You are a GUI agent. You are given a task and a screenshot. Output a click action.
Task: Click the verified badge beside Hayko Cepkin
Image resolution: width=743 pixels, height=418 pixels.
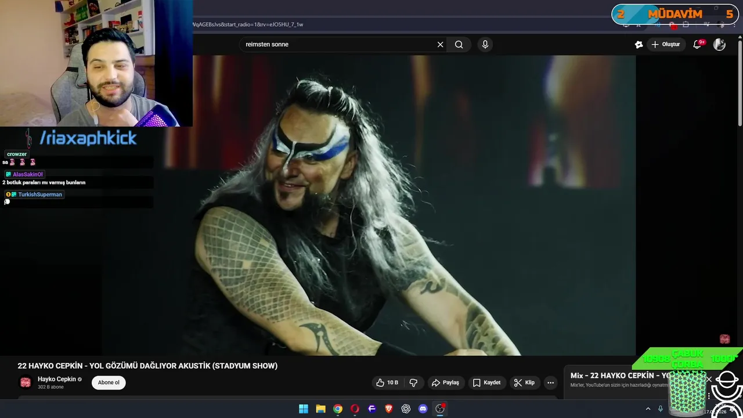click(80, 379)
